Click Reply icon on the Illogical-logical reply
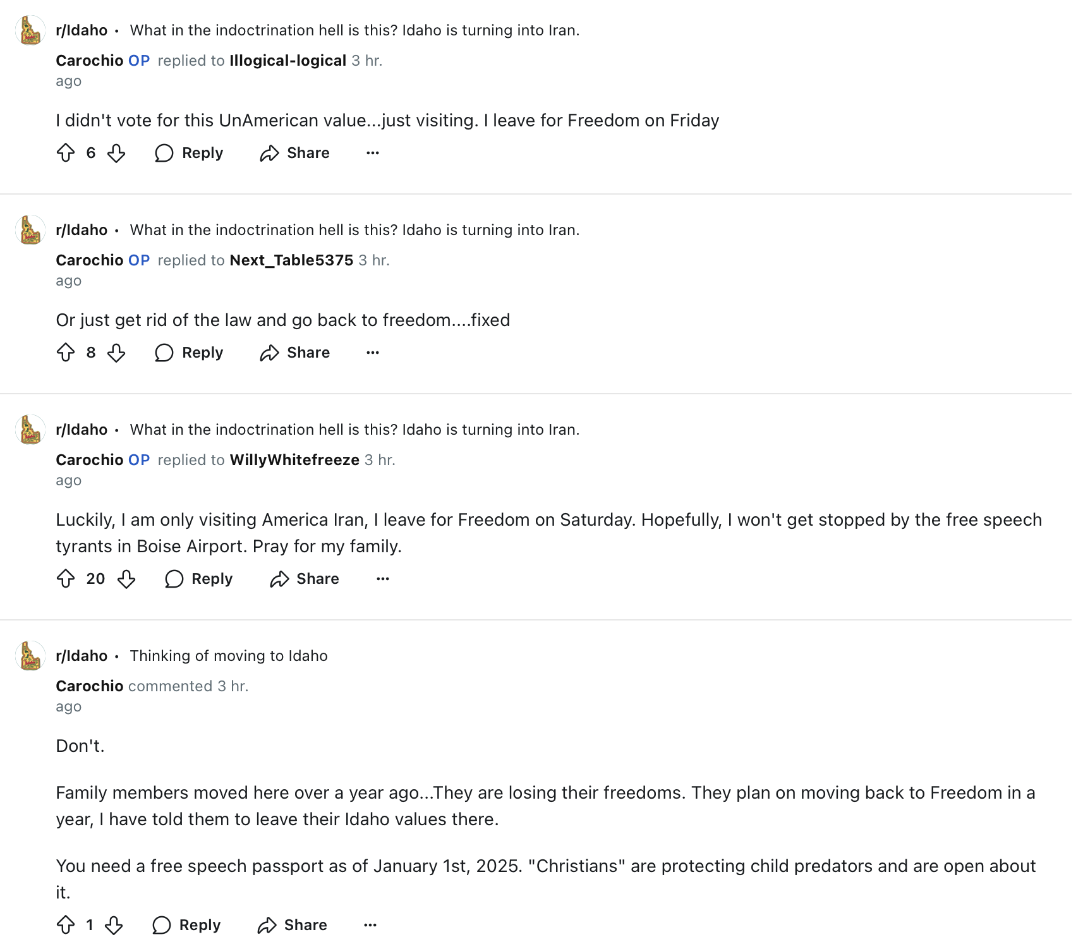 [164, 153]
